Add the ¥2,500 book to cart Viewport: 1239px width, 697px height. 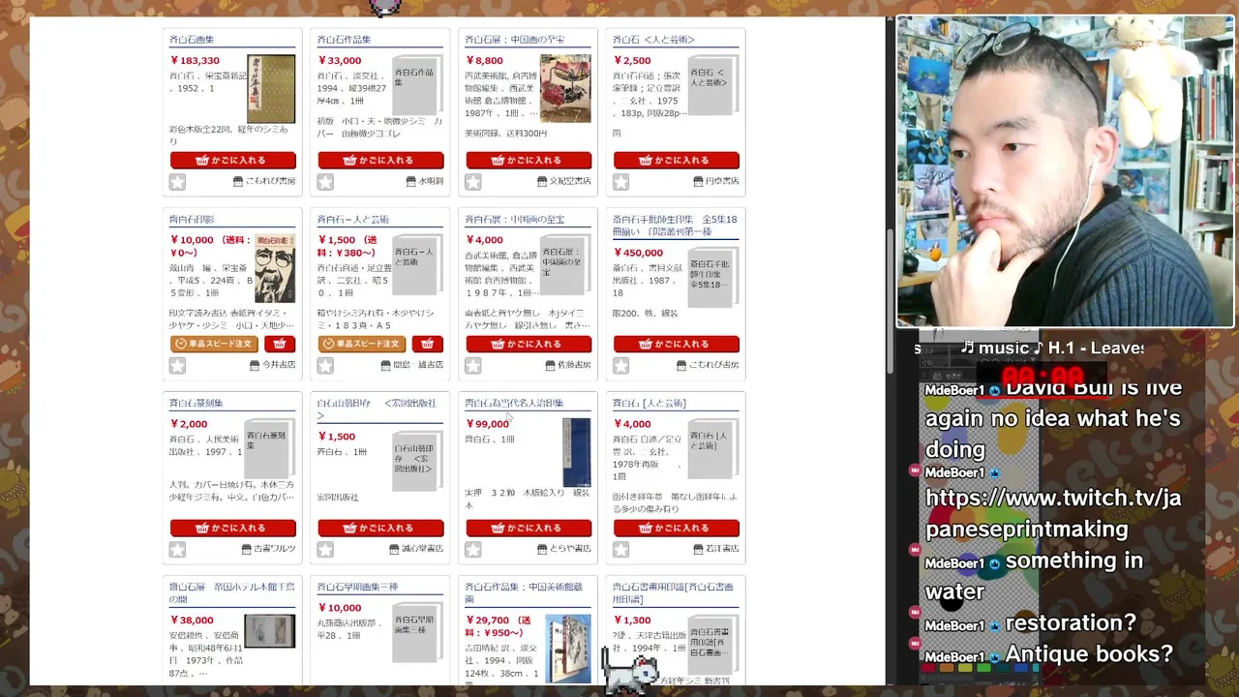tap(676, 160)
